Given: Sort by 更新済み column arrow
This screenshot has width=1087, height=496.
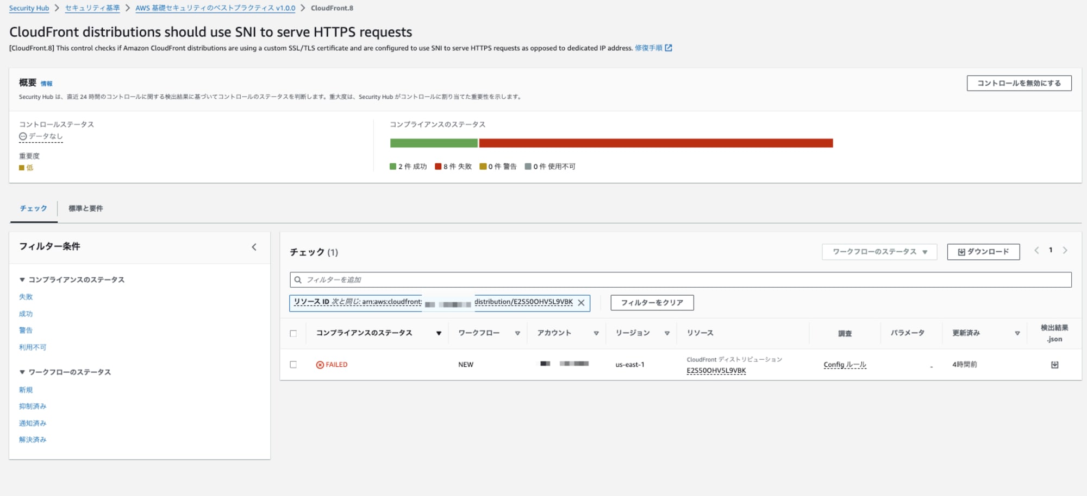Looking at the screenshot, I should 1017,333.
